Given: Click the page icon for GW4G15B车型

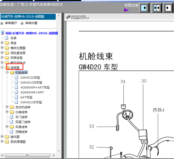Looking at the screenshot, I should coord(16,82).
